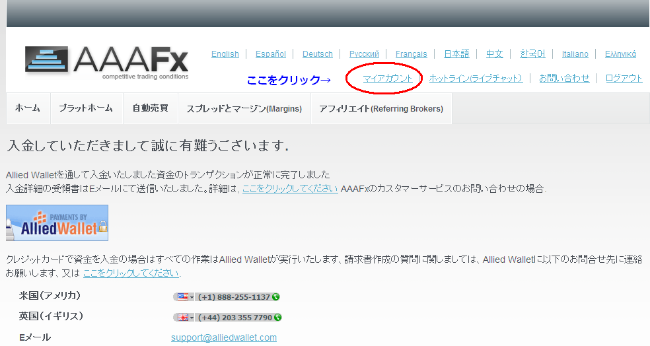Click ここをクリックしてください link after お願いします、又は
Image resolution: width=650 pixels, height=346 pixels.
tap(131, 273)
